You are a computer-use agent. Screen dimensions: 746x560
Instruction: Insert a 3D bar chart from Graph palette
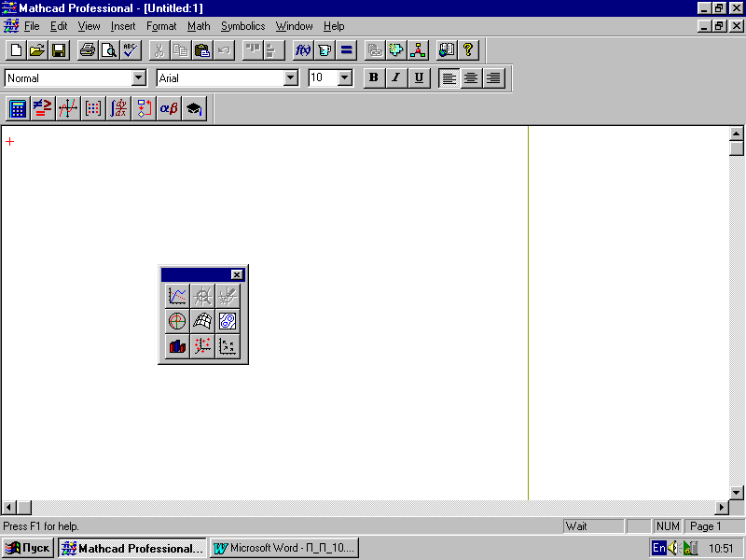tap(177, 346)
